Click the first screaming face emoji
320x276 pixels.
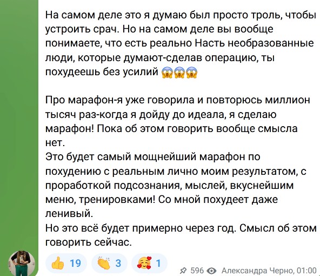point(167,73)
